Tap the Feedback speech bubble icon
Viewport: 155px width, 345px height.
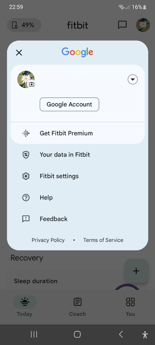pyautogui.click(x=26, y=219)
